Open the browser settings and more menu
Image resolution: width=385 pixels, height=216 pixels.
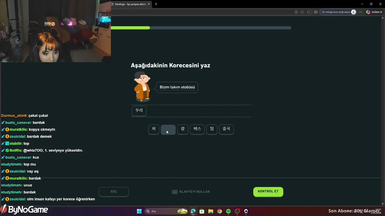pos(360,12)
